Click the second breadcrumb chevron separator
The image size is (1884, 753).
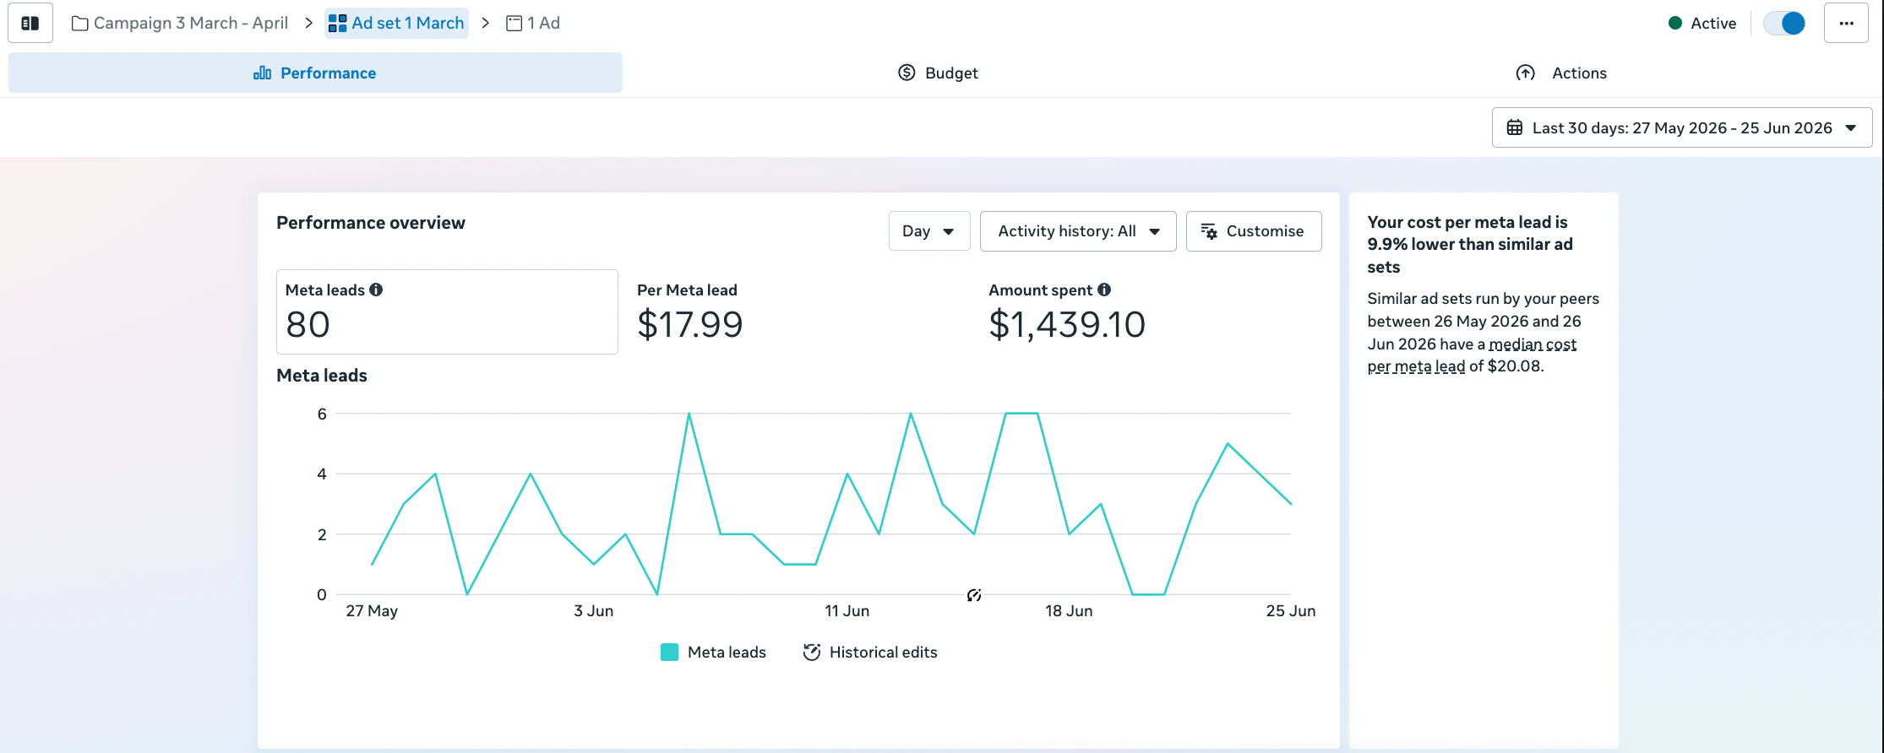486,23
